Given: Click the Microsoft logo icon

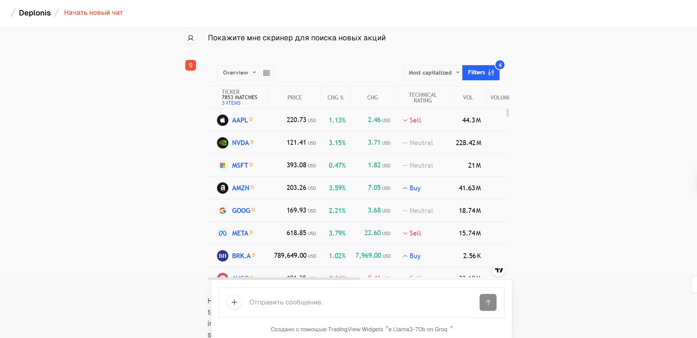Looking at the screenshot, I should pos(223,165).
